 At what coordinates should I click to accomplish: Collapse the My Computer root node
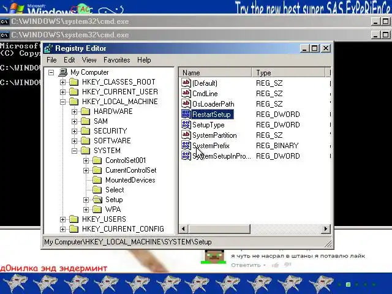click(51, 72)
